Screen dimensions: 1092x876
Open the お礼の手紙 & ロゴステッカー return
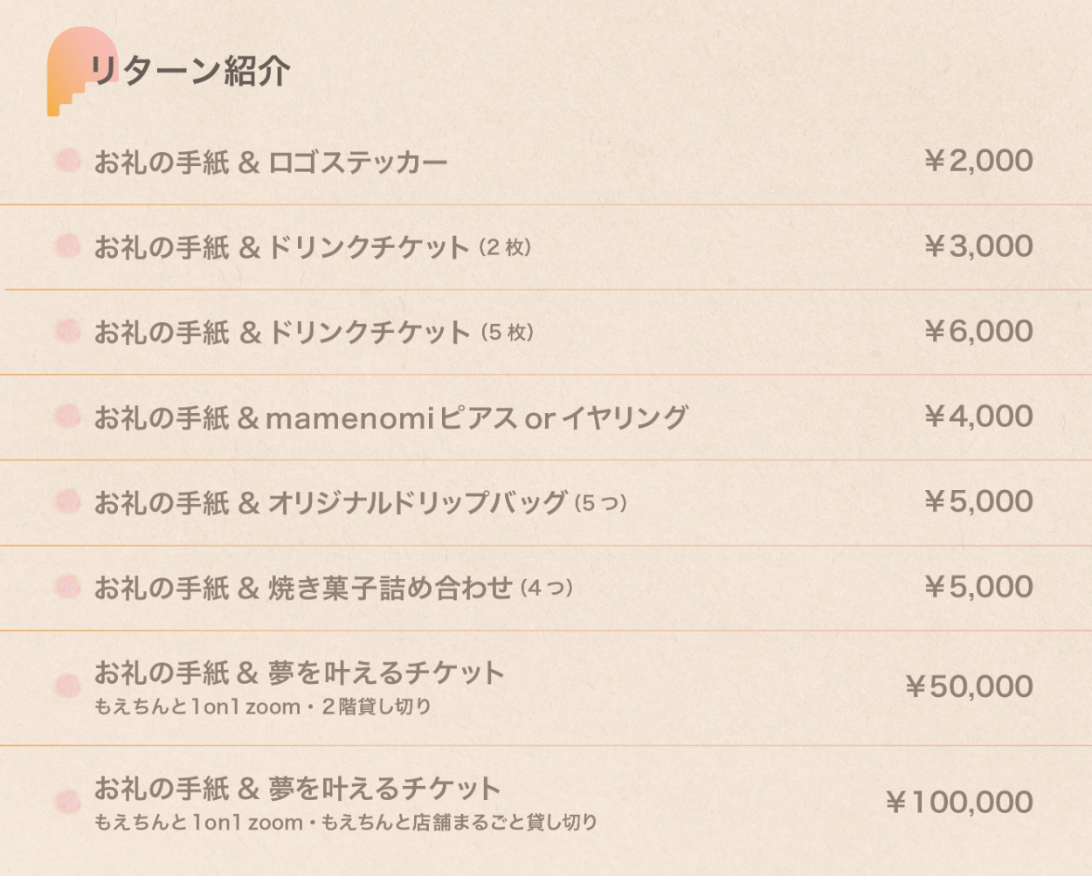[x=271, y=162]
